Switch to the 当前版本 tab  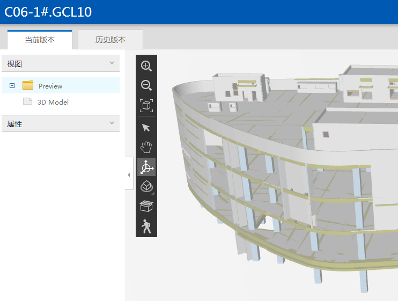40,40
